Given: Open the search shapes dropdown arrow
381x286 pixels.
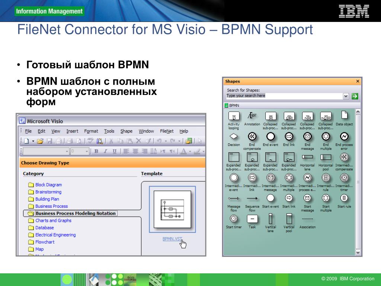Looking at the screenshot, I should pyautogui.click(x=346, y=96).
